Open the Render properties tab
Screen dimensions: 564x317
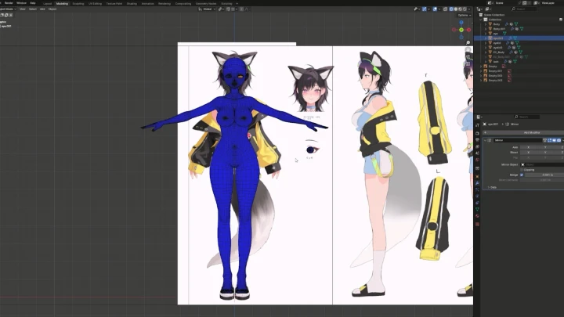pos(477,133)
